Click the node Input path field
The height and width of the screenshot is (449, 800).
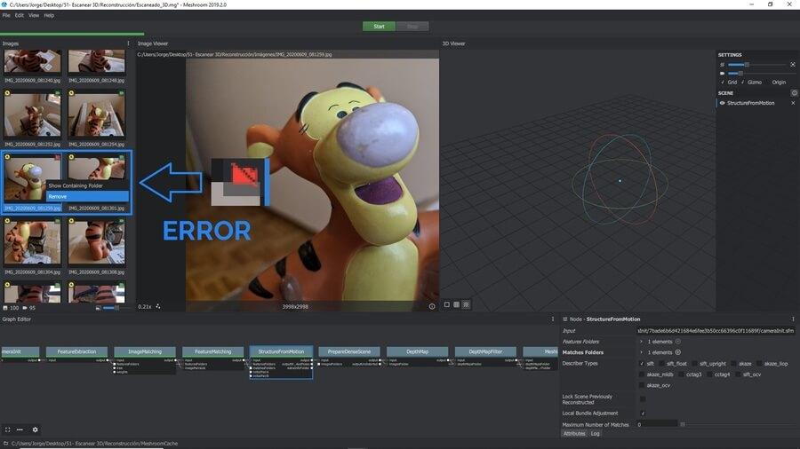[716, 331]
